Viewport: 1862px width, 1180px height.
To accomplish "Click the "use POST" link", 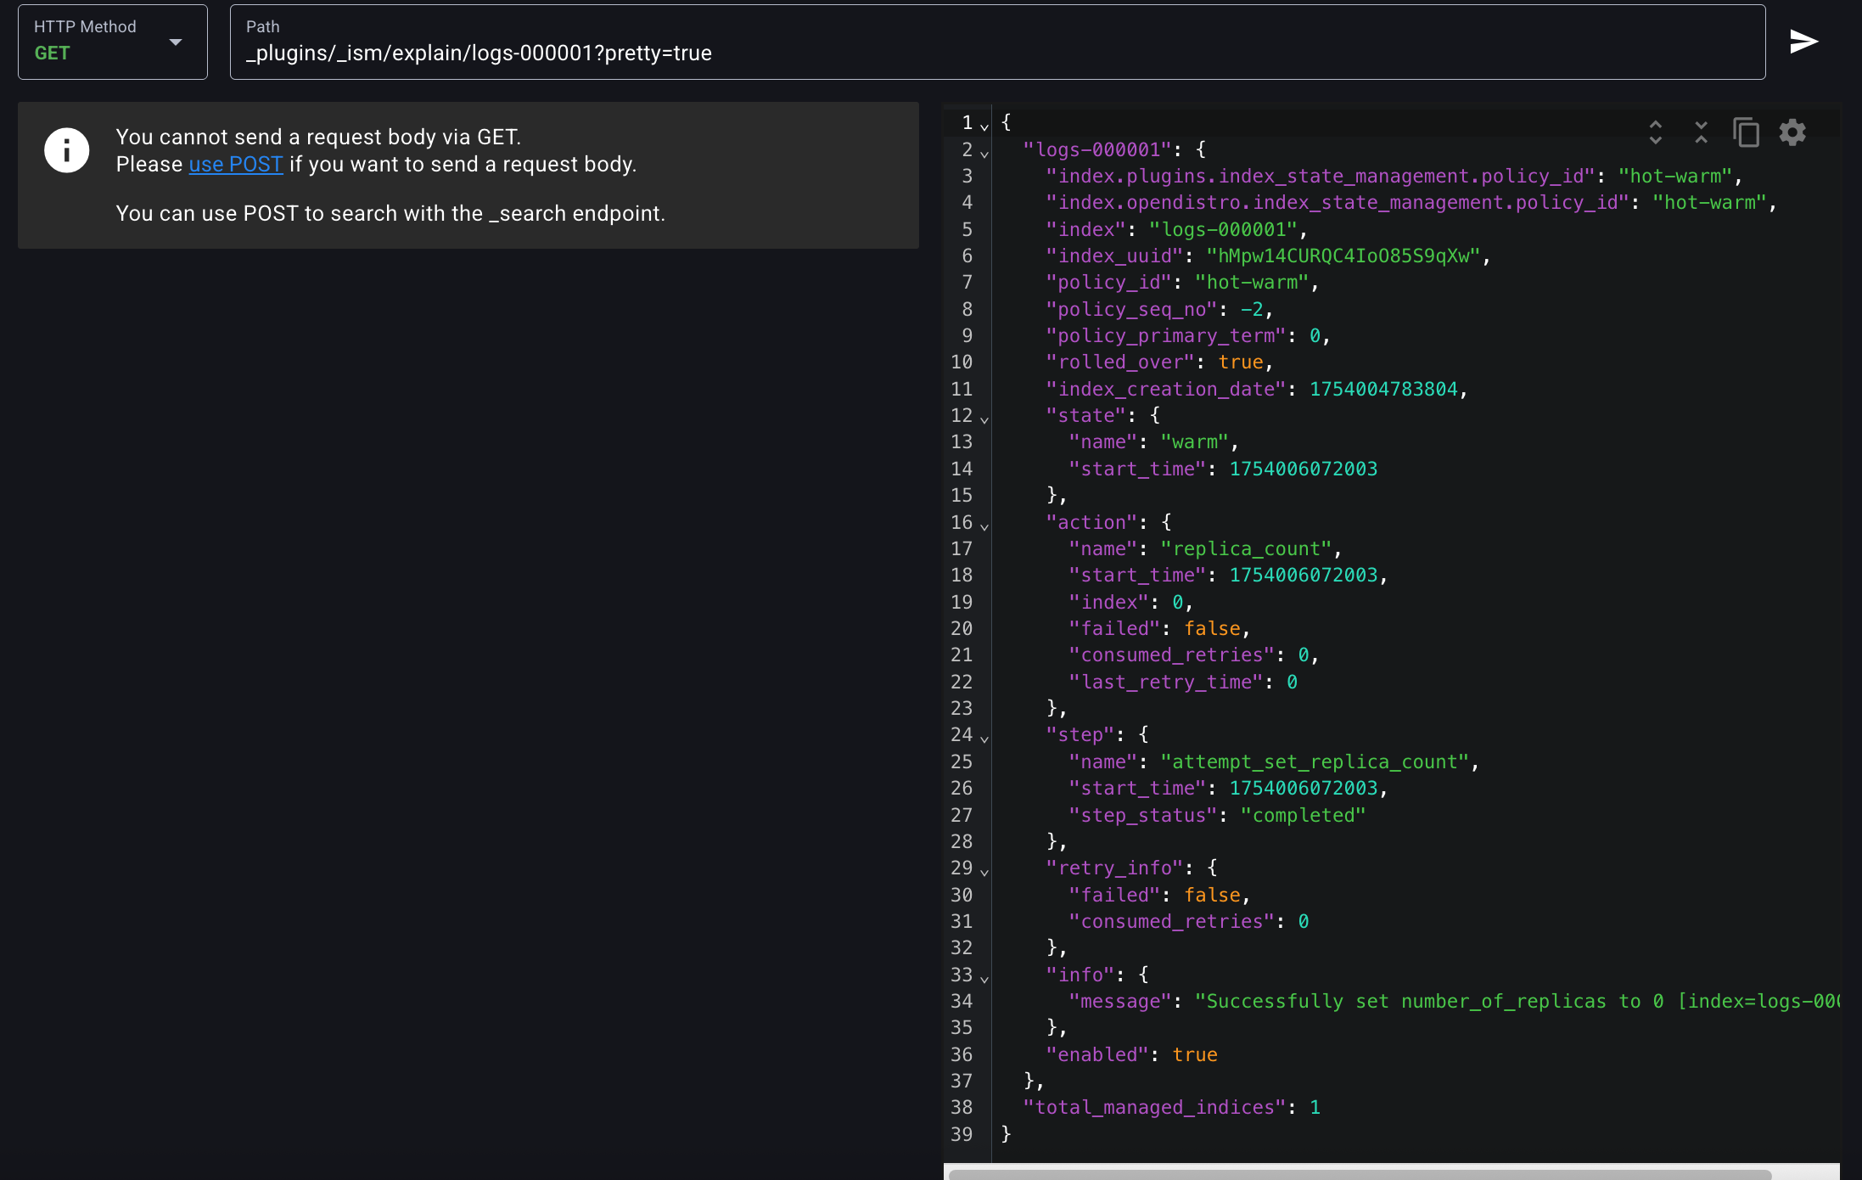I will (x=235, y=165).
